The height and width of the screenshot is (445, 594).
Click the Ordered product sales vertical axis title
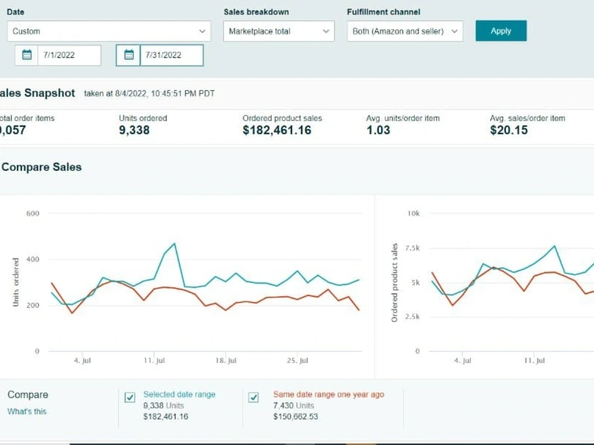coord(394,282)
